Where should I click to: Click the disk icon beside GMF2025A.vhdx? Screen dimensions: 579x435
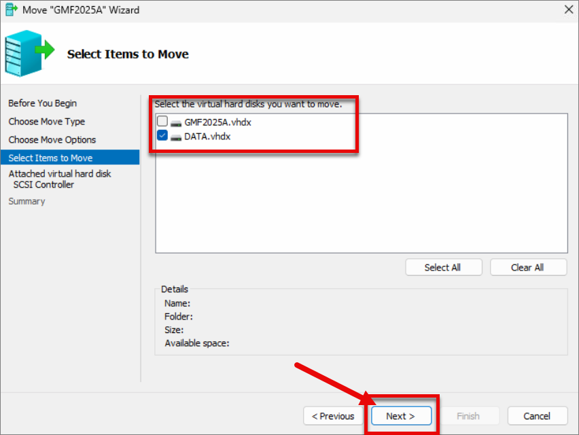(x=176, y=123)
